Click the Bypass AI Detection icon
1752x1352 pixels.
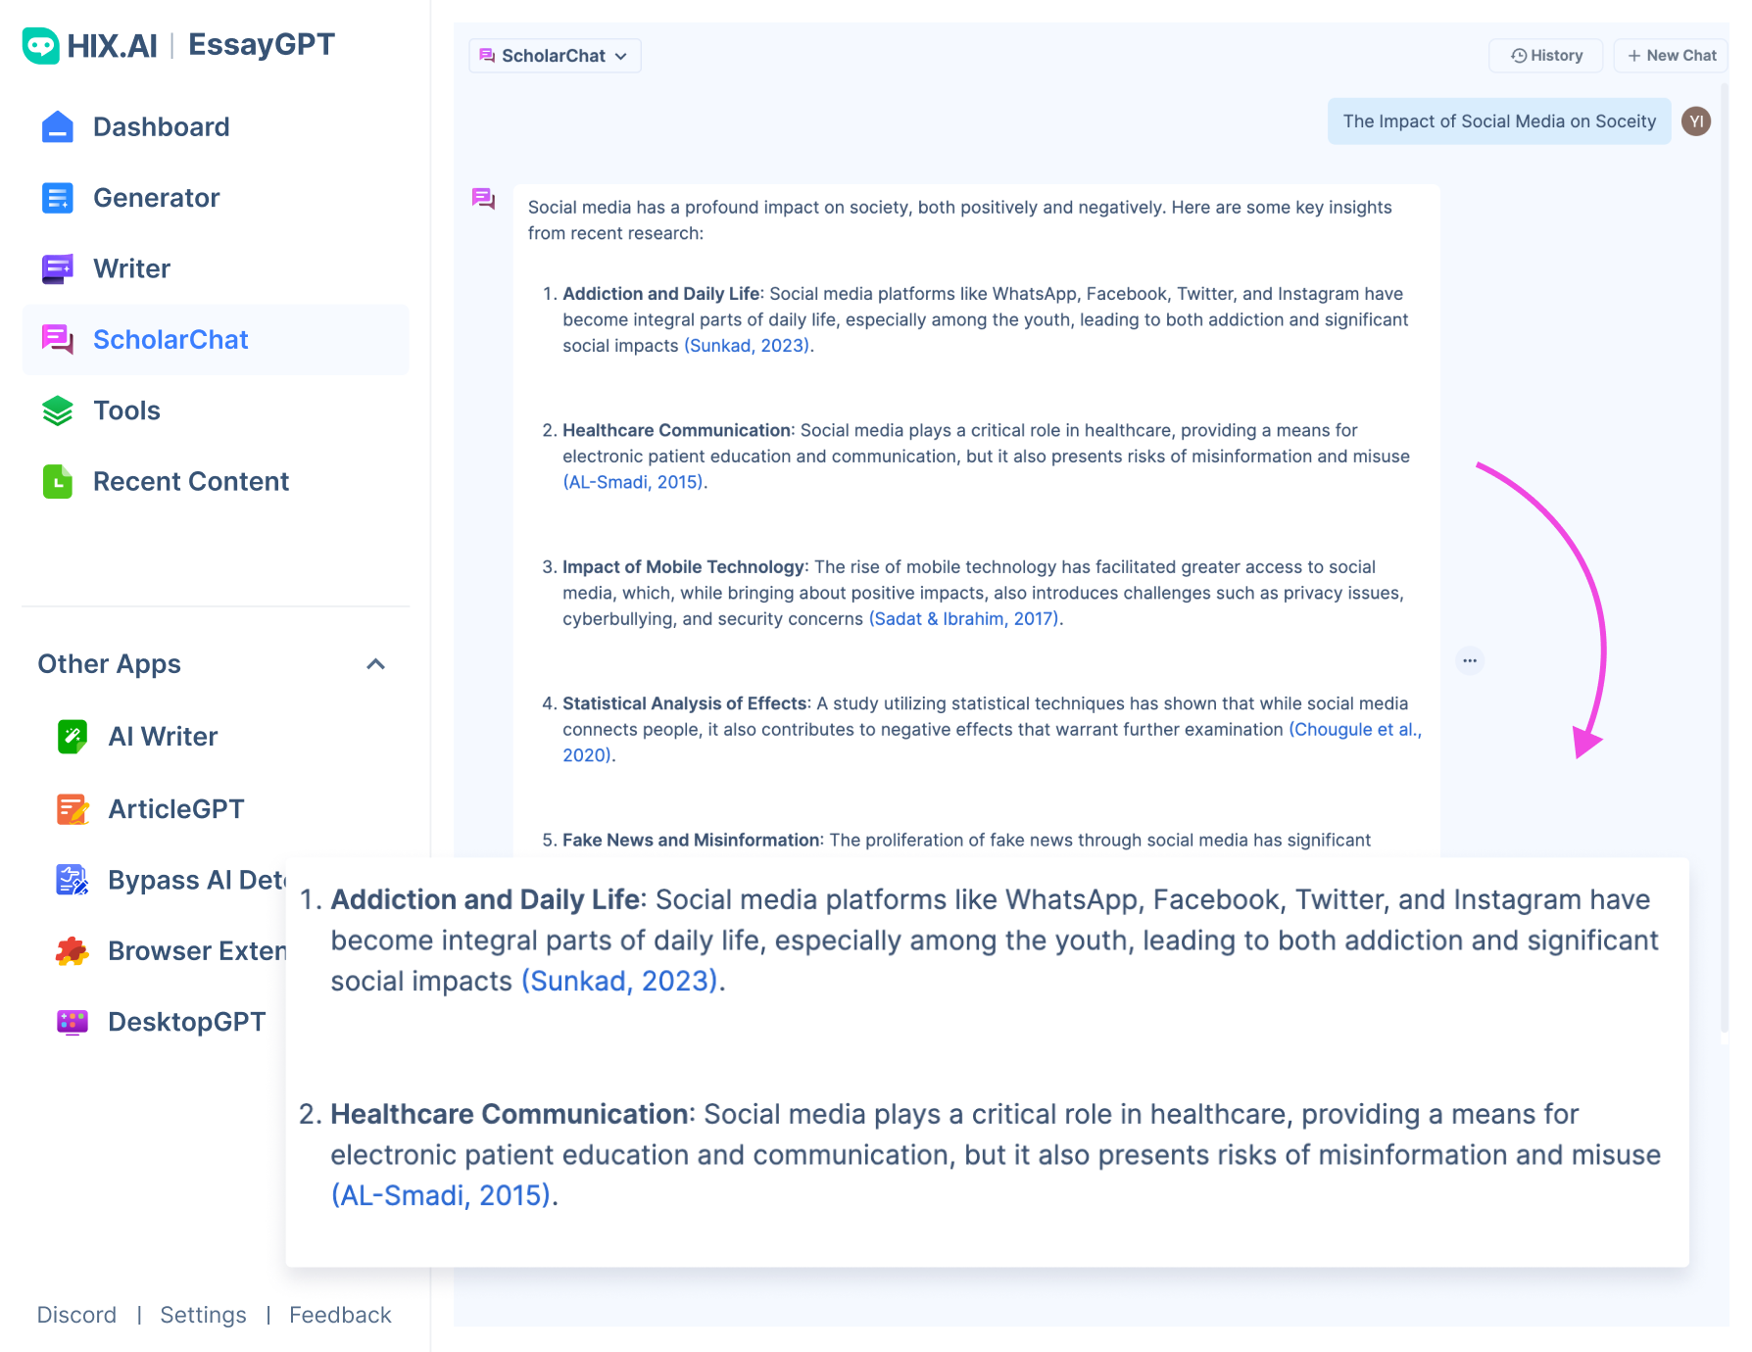(x=73, y=880)
